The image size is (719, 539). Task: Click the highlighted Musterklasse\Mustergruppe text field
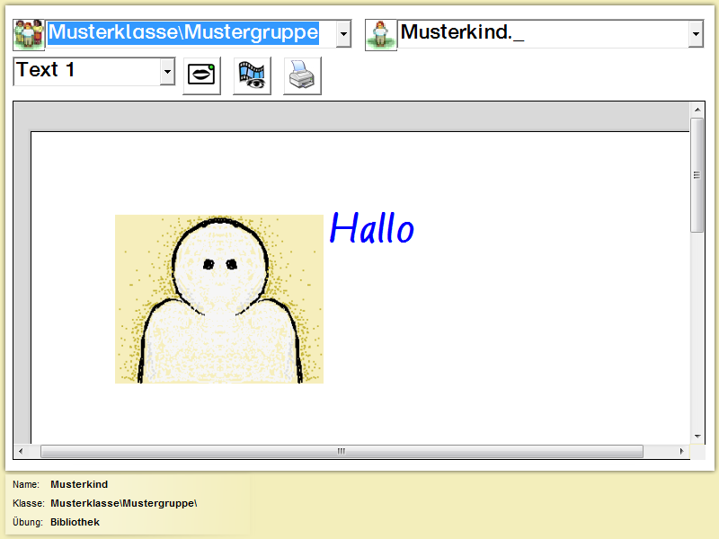[183, 33]
